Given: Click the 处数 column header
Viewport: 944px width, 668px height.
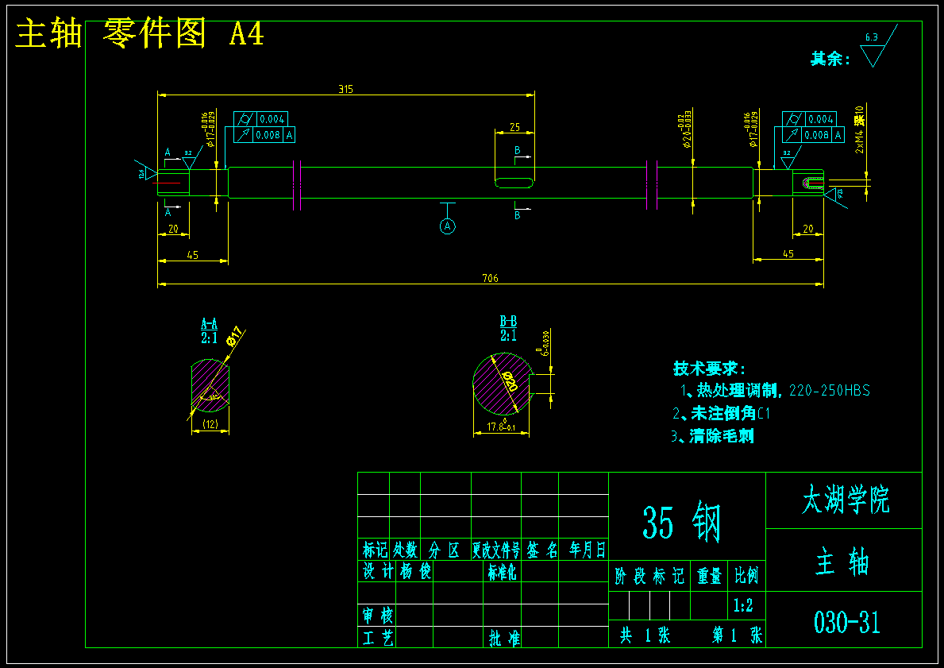Looking at the screenshot, I should tap(405, 550).
